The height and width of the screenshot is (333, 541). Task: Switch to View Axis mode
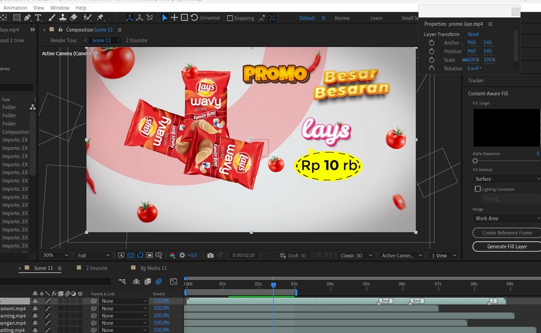pyautogui.click(x=150, y=17)
